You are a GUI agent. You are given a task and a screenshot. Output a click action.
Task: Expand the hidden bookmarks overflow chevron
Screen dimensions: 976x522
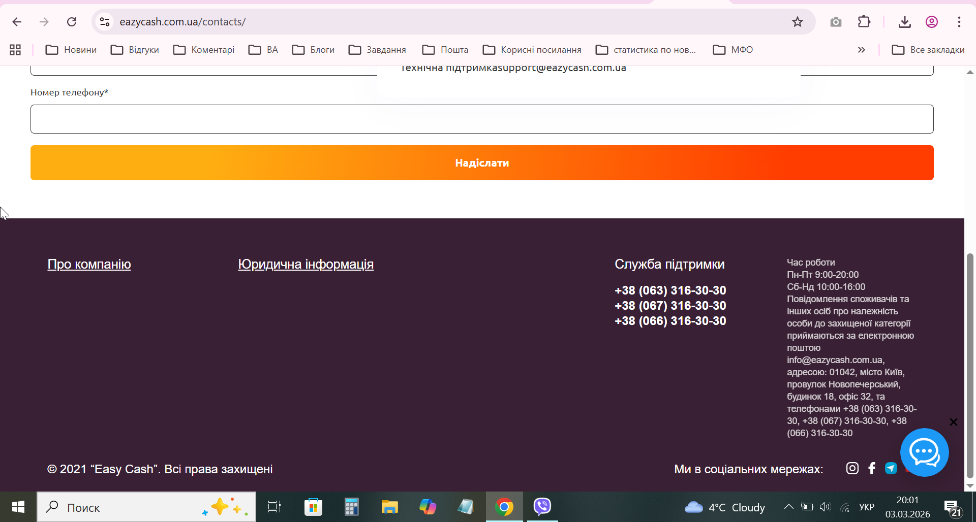[861, 50]
